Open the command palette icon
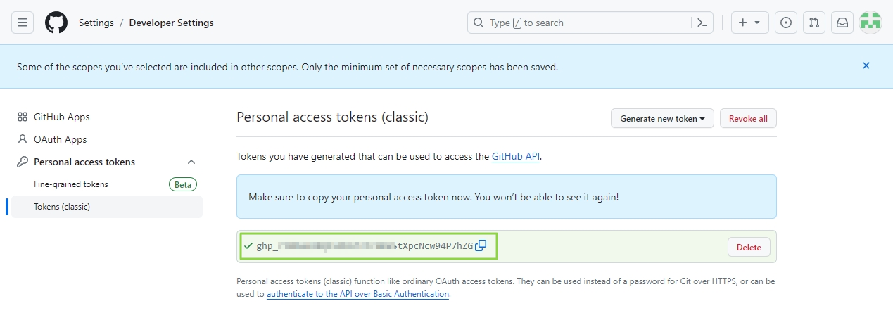The height and width of the screenshot is (313, 893). pos(702,23)
